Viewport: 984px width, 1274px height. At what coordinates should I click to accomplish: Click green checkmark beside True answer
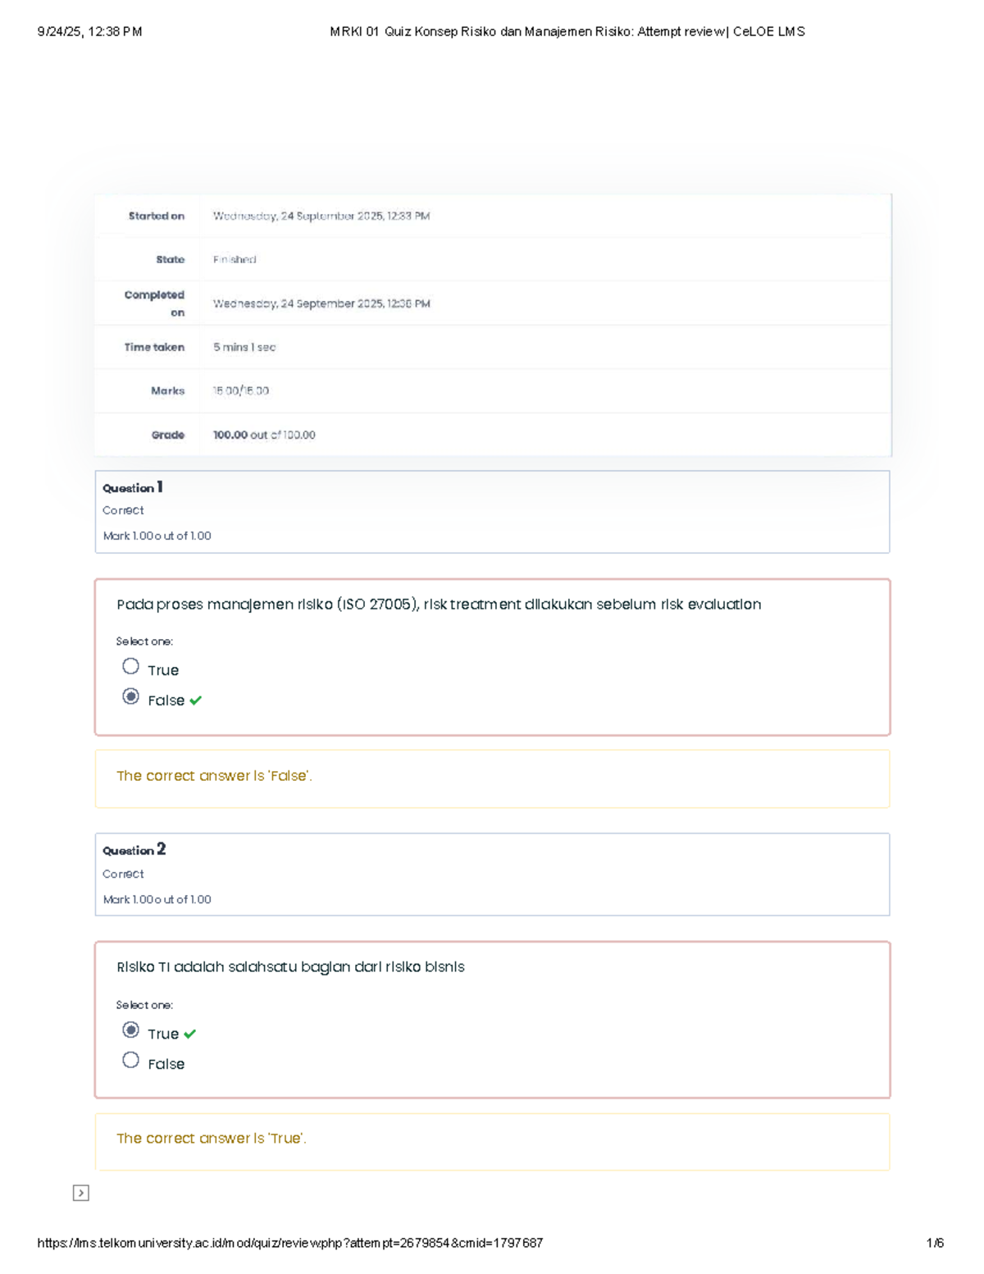(189, 1034)
